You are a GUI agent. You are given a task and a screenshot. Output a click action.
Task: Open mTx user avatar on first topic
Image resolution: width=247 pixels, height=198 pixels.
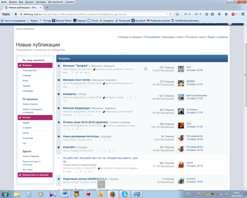coord(181,69)
